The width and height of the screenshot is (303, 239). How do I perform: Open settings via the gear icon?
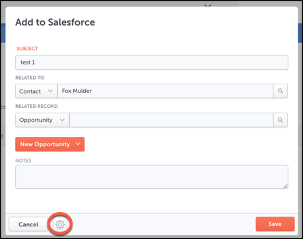coord(60,225)
